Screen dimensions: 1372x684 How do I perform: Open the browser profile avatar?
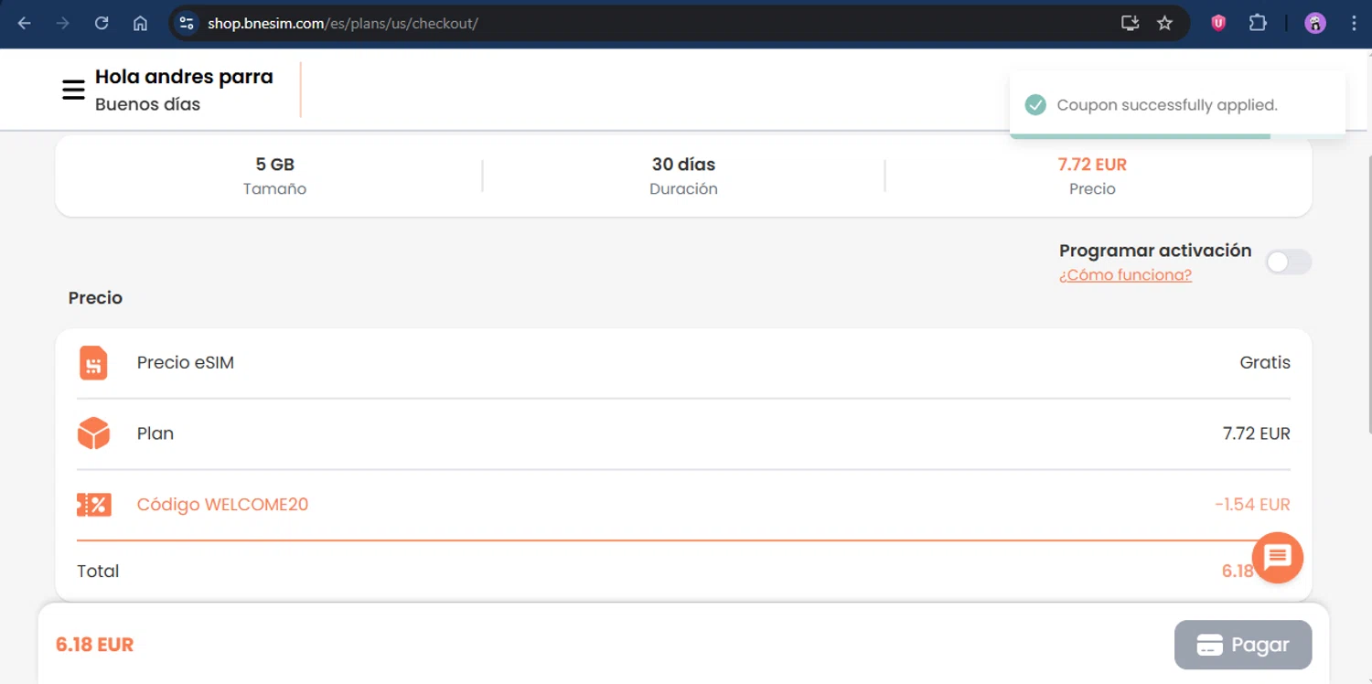(1315, 24)
